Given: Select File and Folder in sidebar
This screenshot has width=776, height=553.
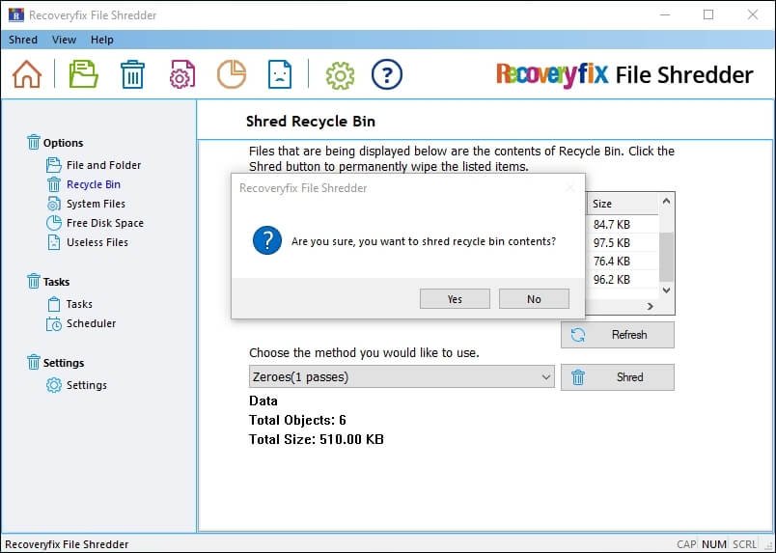Looking at the screenshot, I should pos(103,165).
